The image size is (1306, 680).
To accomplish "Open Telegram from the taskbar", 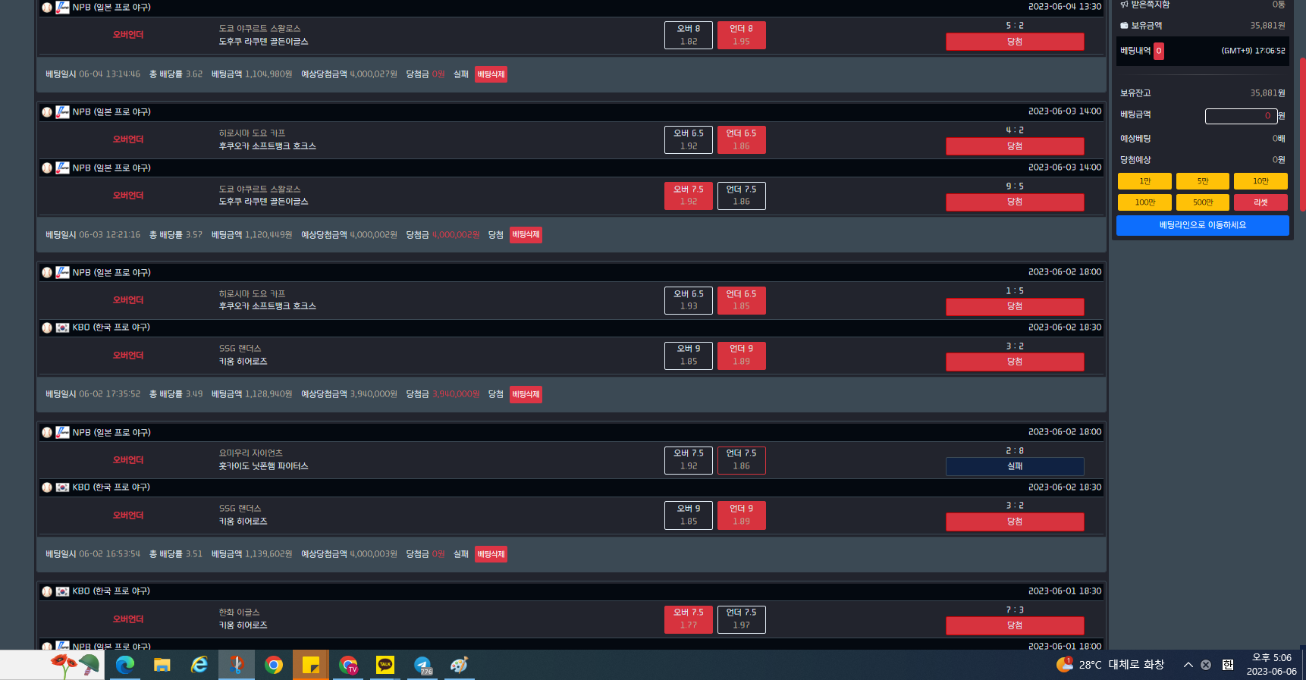I will (x=422, y=665).
